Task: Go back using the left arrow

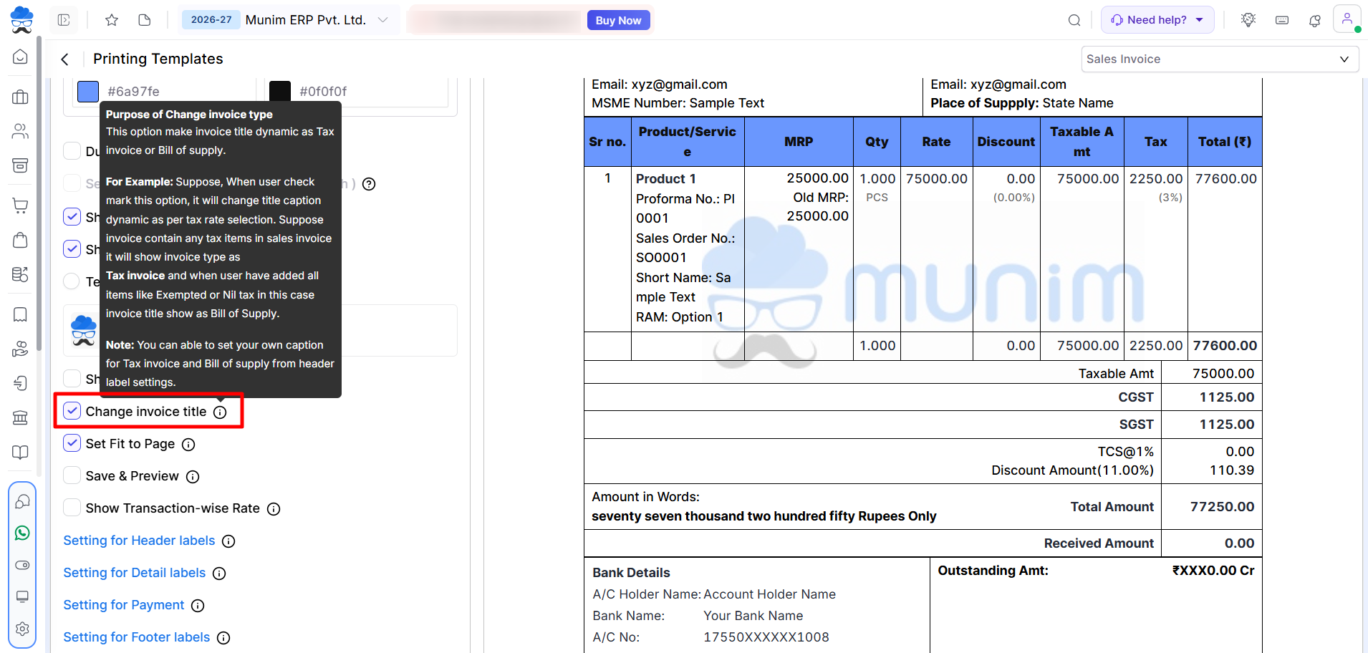Action: tap(64, 59)
